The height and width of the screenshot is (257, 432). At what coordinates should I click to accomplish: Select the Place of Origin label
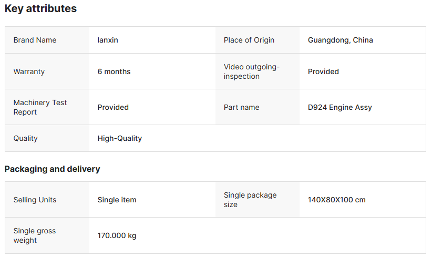click(249, 40)
